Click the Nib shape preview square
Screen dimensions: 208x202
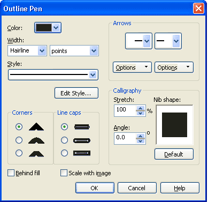click(174, 125)
